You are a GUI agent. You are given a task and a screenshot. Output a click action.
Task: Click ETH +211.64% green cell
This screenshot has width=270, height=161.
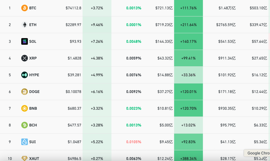tap(188, 25)
